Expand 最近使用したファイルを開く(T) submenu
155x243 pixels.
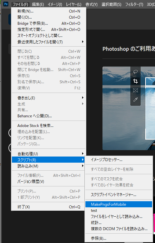[49, 42]
